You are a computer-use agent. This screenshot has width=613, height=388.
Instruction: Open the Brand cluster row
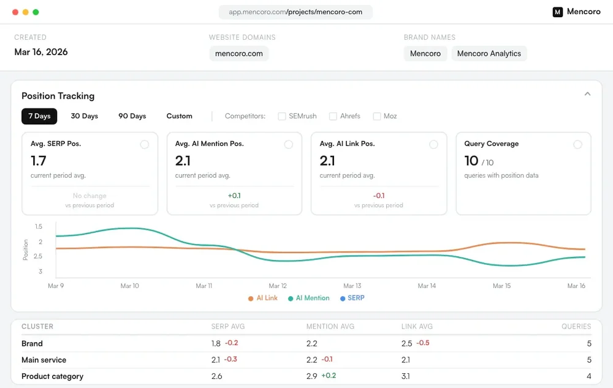[306, 343]
